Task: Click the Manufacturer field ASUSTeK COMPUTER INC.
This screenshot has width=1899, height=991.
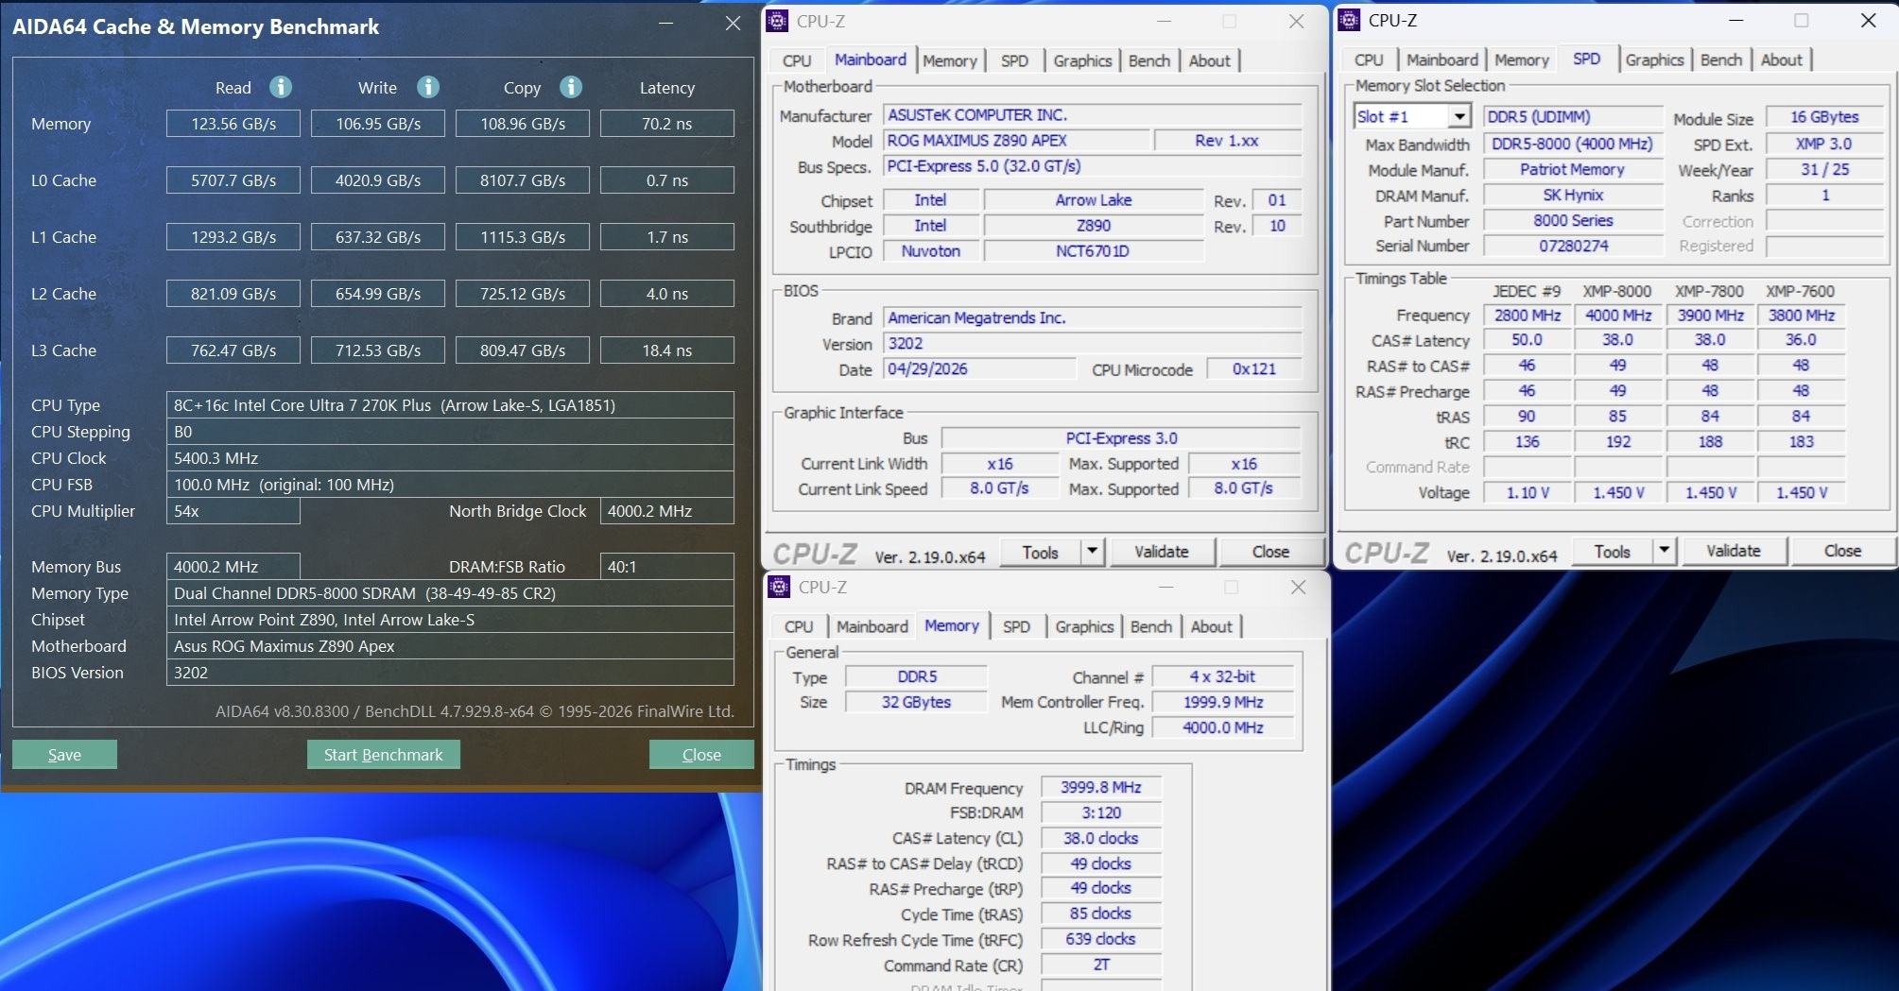Action: tap(1093, 115)
